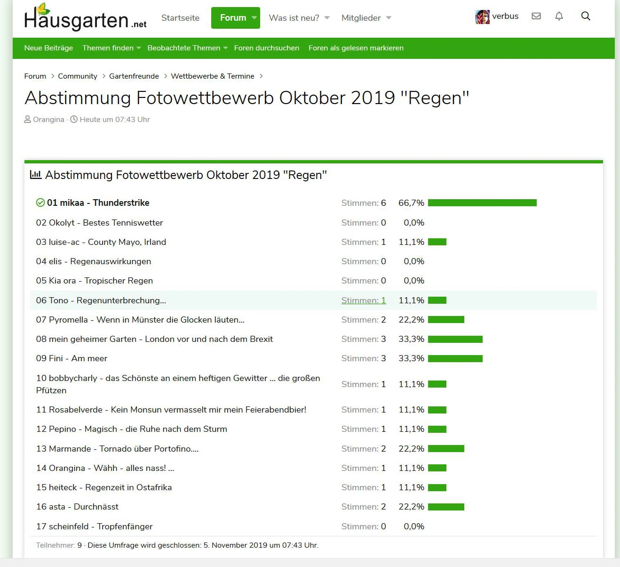The height and width of the screenshot is (567, 620).
Task: Click '10 bobbycharly' poll option text
Action: point(178,384)
